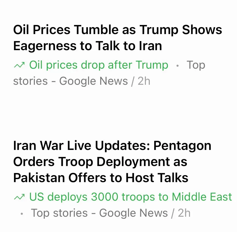
Task: Click the trending arrow icon beside "Oil prices drop after Trump"
Action: click(19, 65)
